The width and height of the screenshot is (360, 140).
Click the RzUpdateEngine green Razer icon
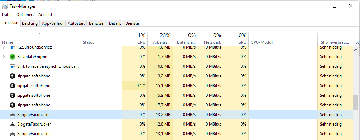click(x=12, y=57)
